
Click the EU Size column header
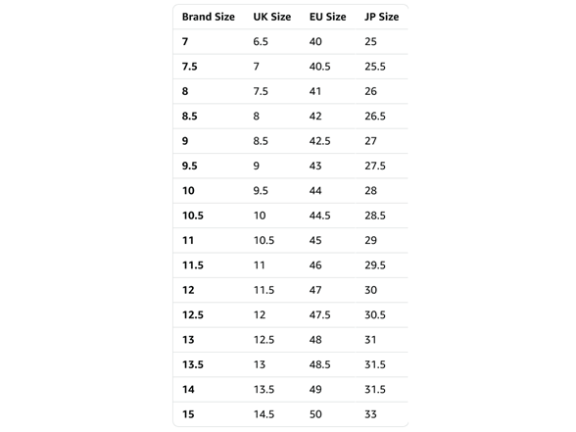pyautogui.click(x=327, y=17)
